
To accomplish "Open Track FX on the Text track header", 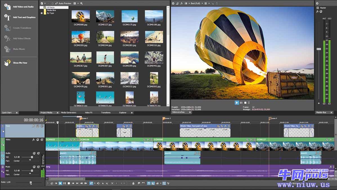I will pyautogui.click(x=33, y=126).
